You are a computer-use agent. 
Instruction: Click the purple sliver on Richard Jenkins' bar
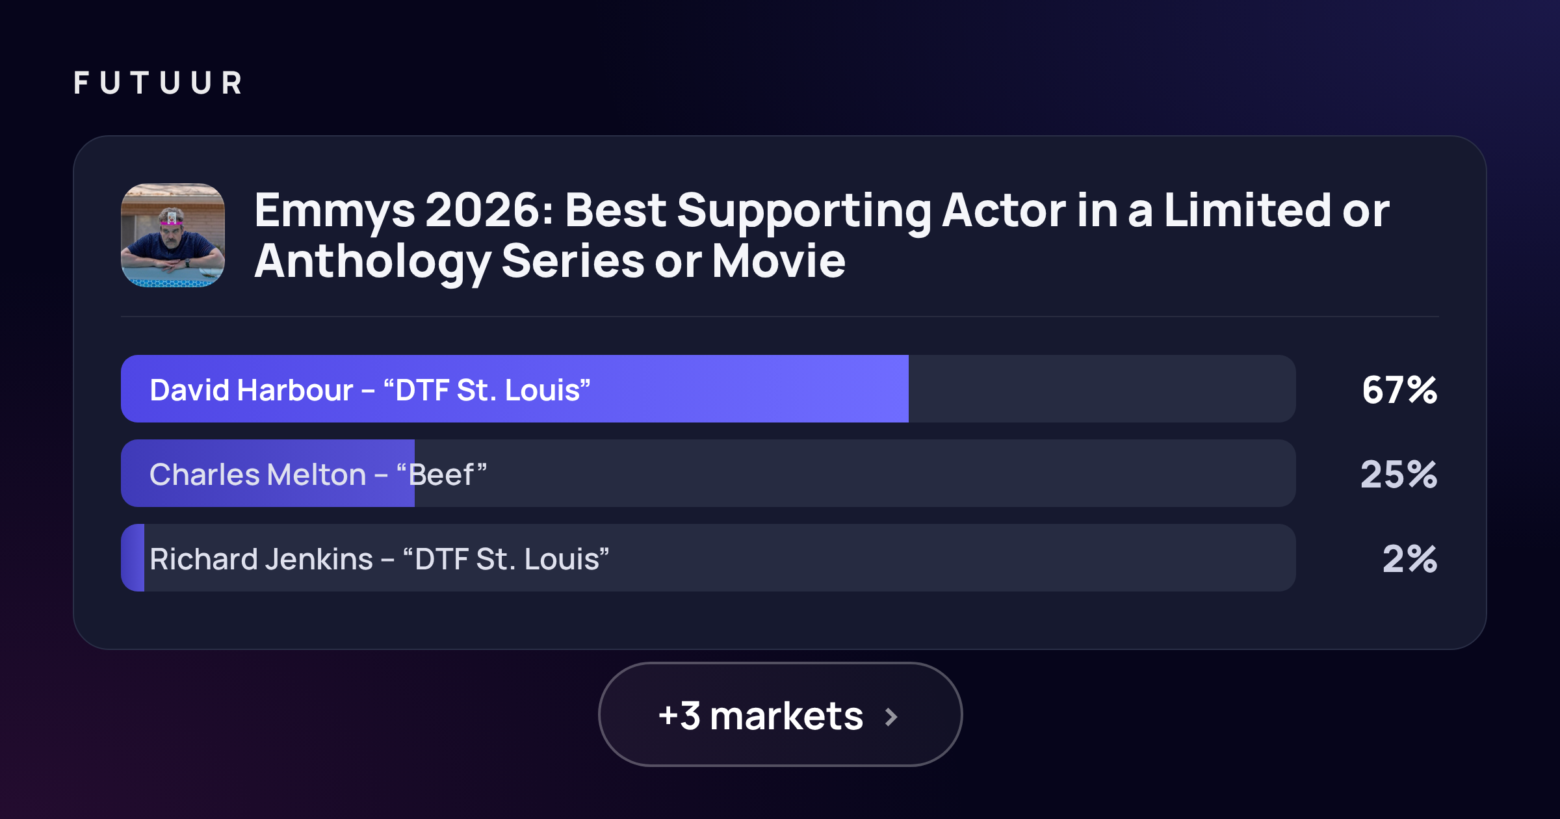click(133, 558)
